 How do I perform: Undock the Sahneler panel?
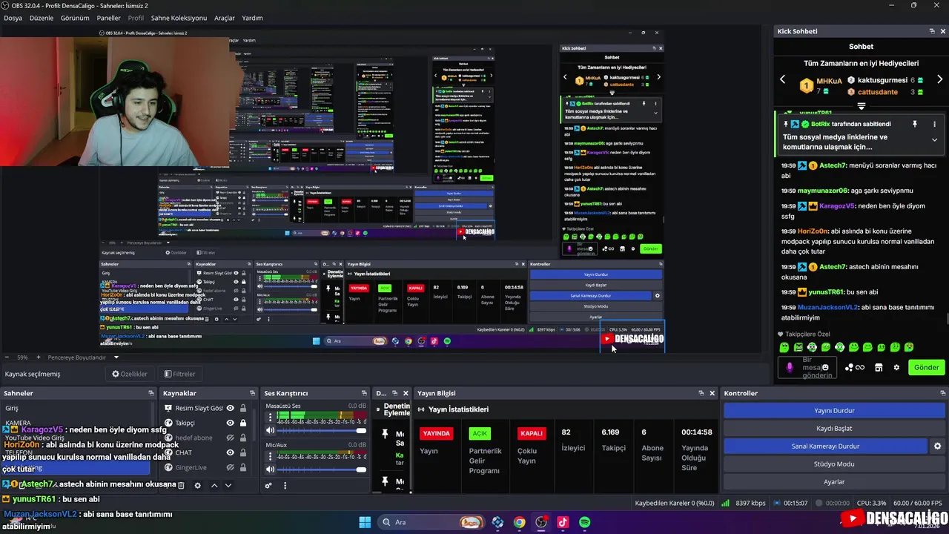(x=151, y=393)
